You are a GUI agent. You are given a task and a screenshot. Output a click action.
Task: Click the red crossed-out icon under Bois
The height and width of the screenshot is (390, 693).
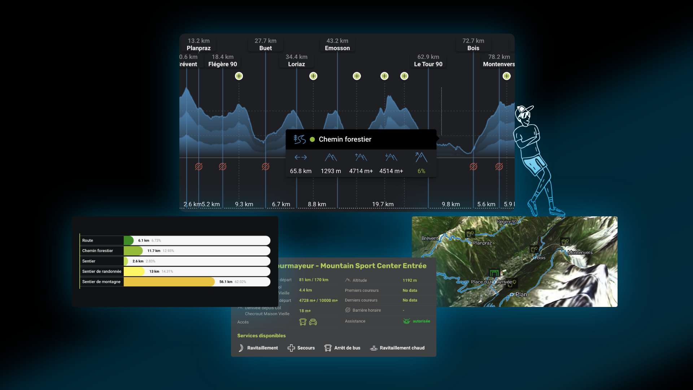pos(474,166)
